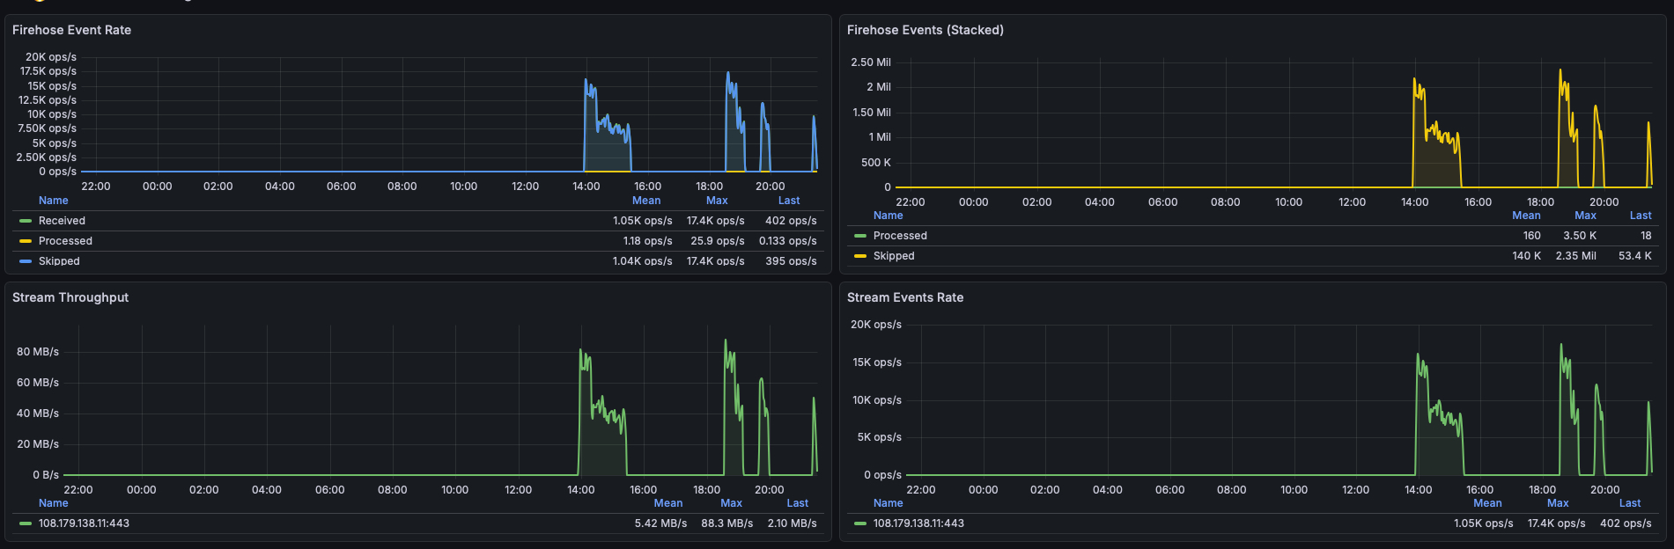
Task: Click the green color icon beside the Received legend entry
Action: pyautogui.click(x=26, y=221)
